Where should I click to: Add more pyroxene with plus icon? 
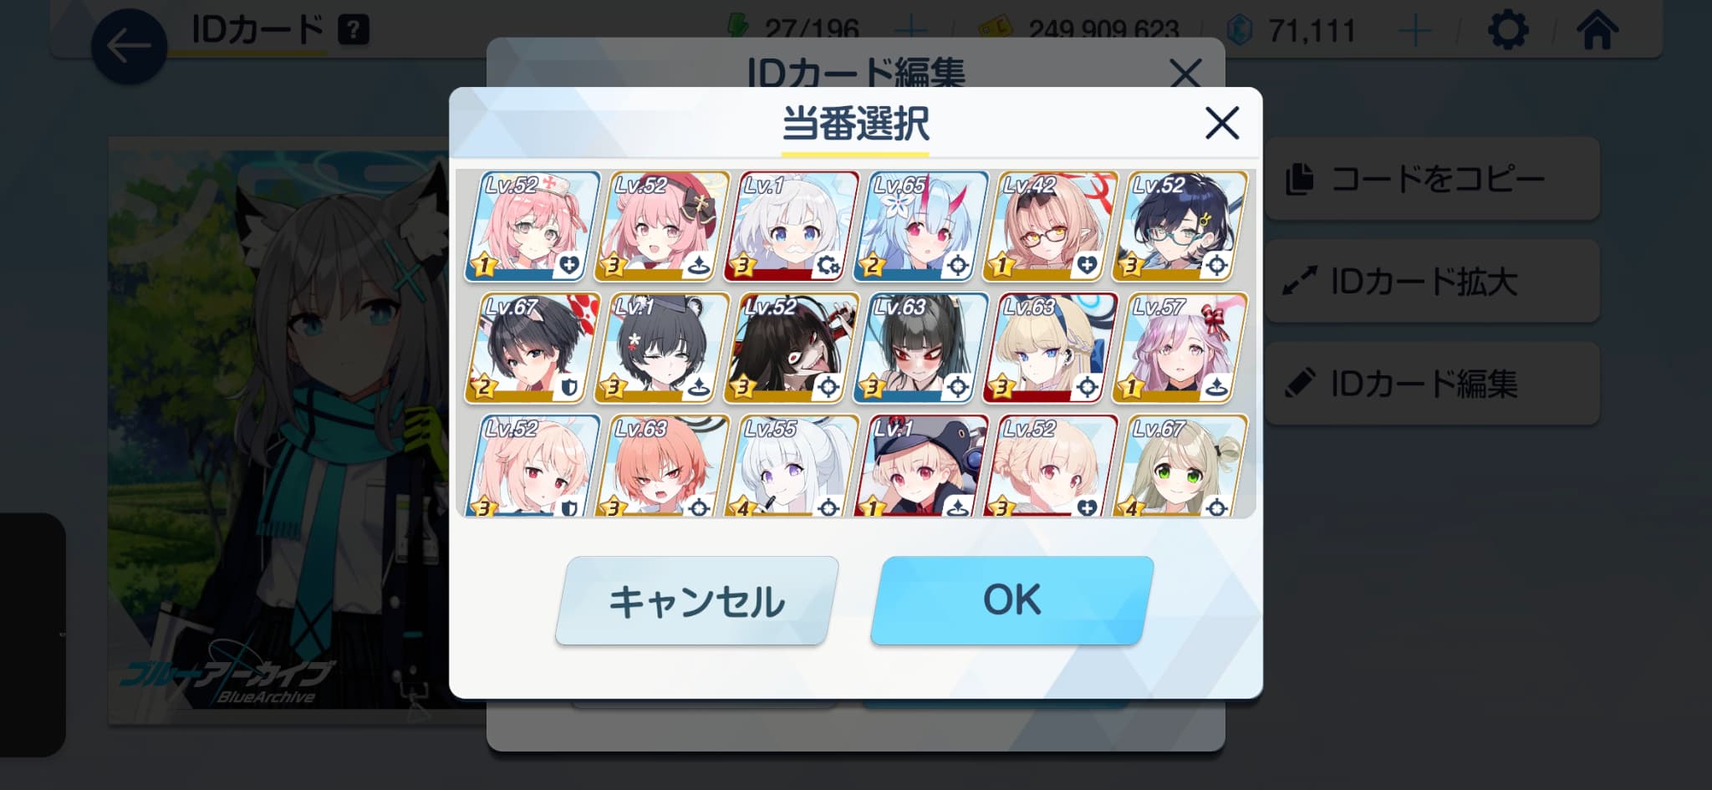[1414, 32]
